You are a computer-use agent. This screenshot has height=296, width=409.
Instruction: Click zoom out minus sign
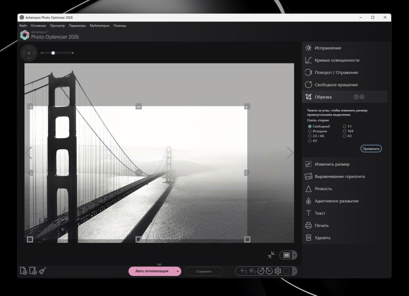[x=42, y=53]
